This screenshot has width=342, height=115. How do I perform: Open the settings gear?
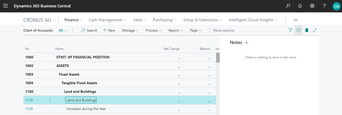(312, 6)
